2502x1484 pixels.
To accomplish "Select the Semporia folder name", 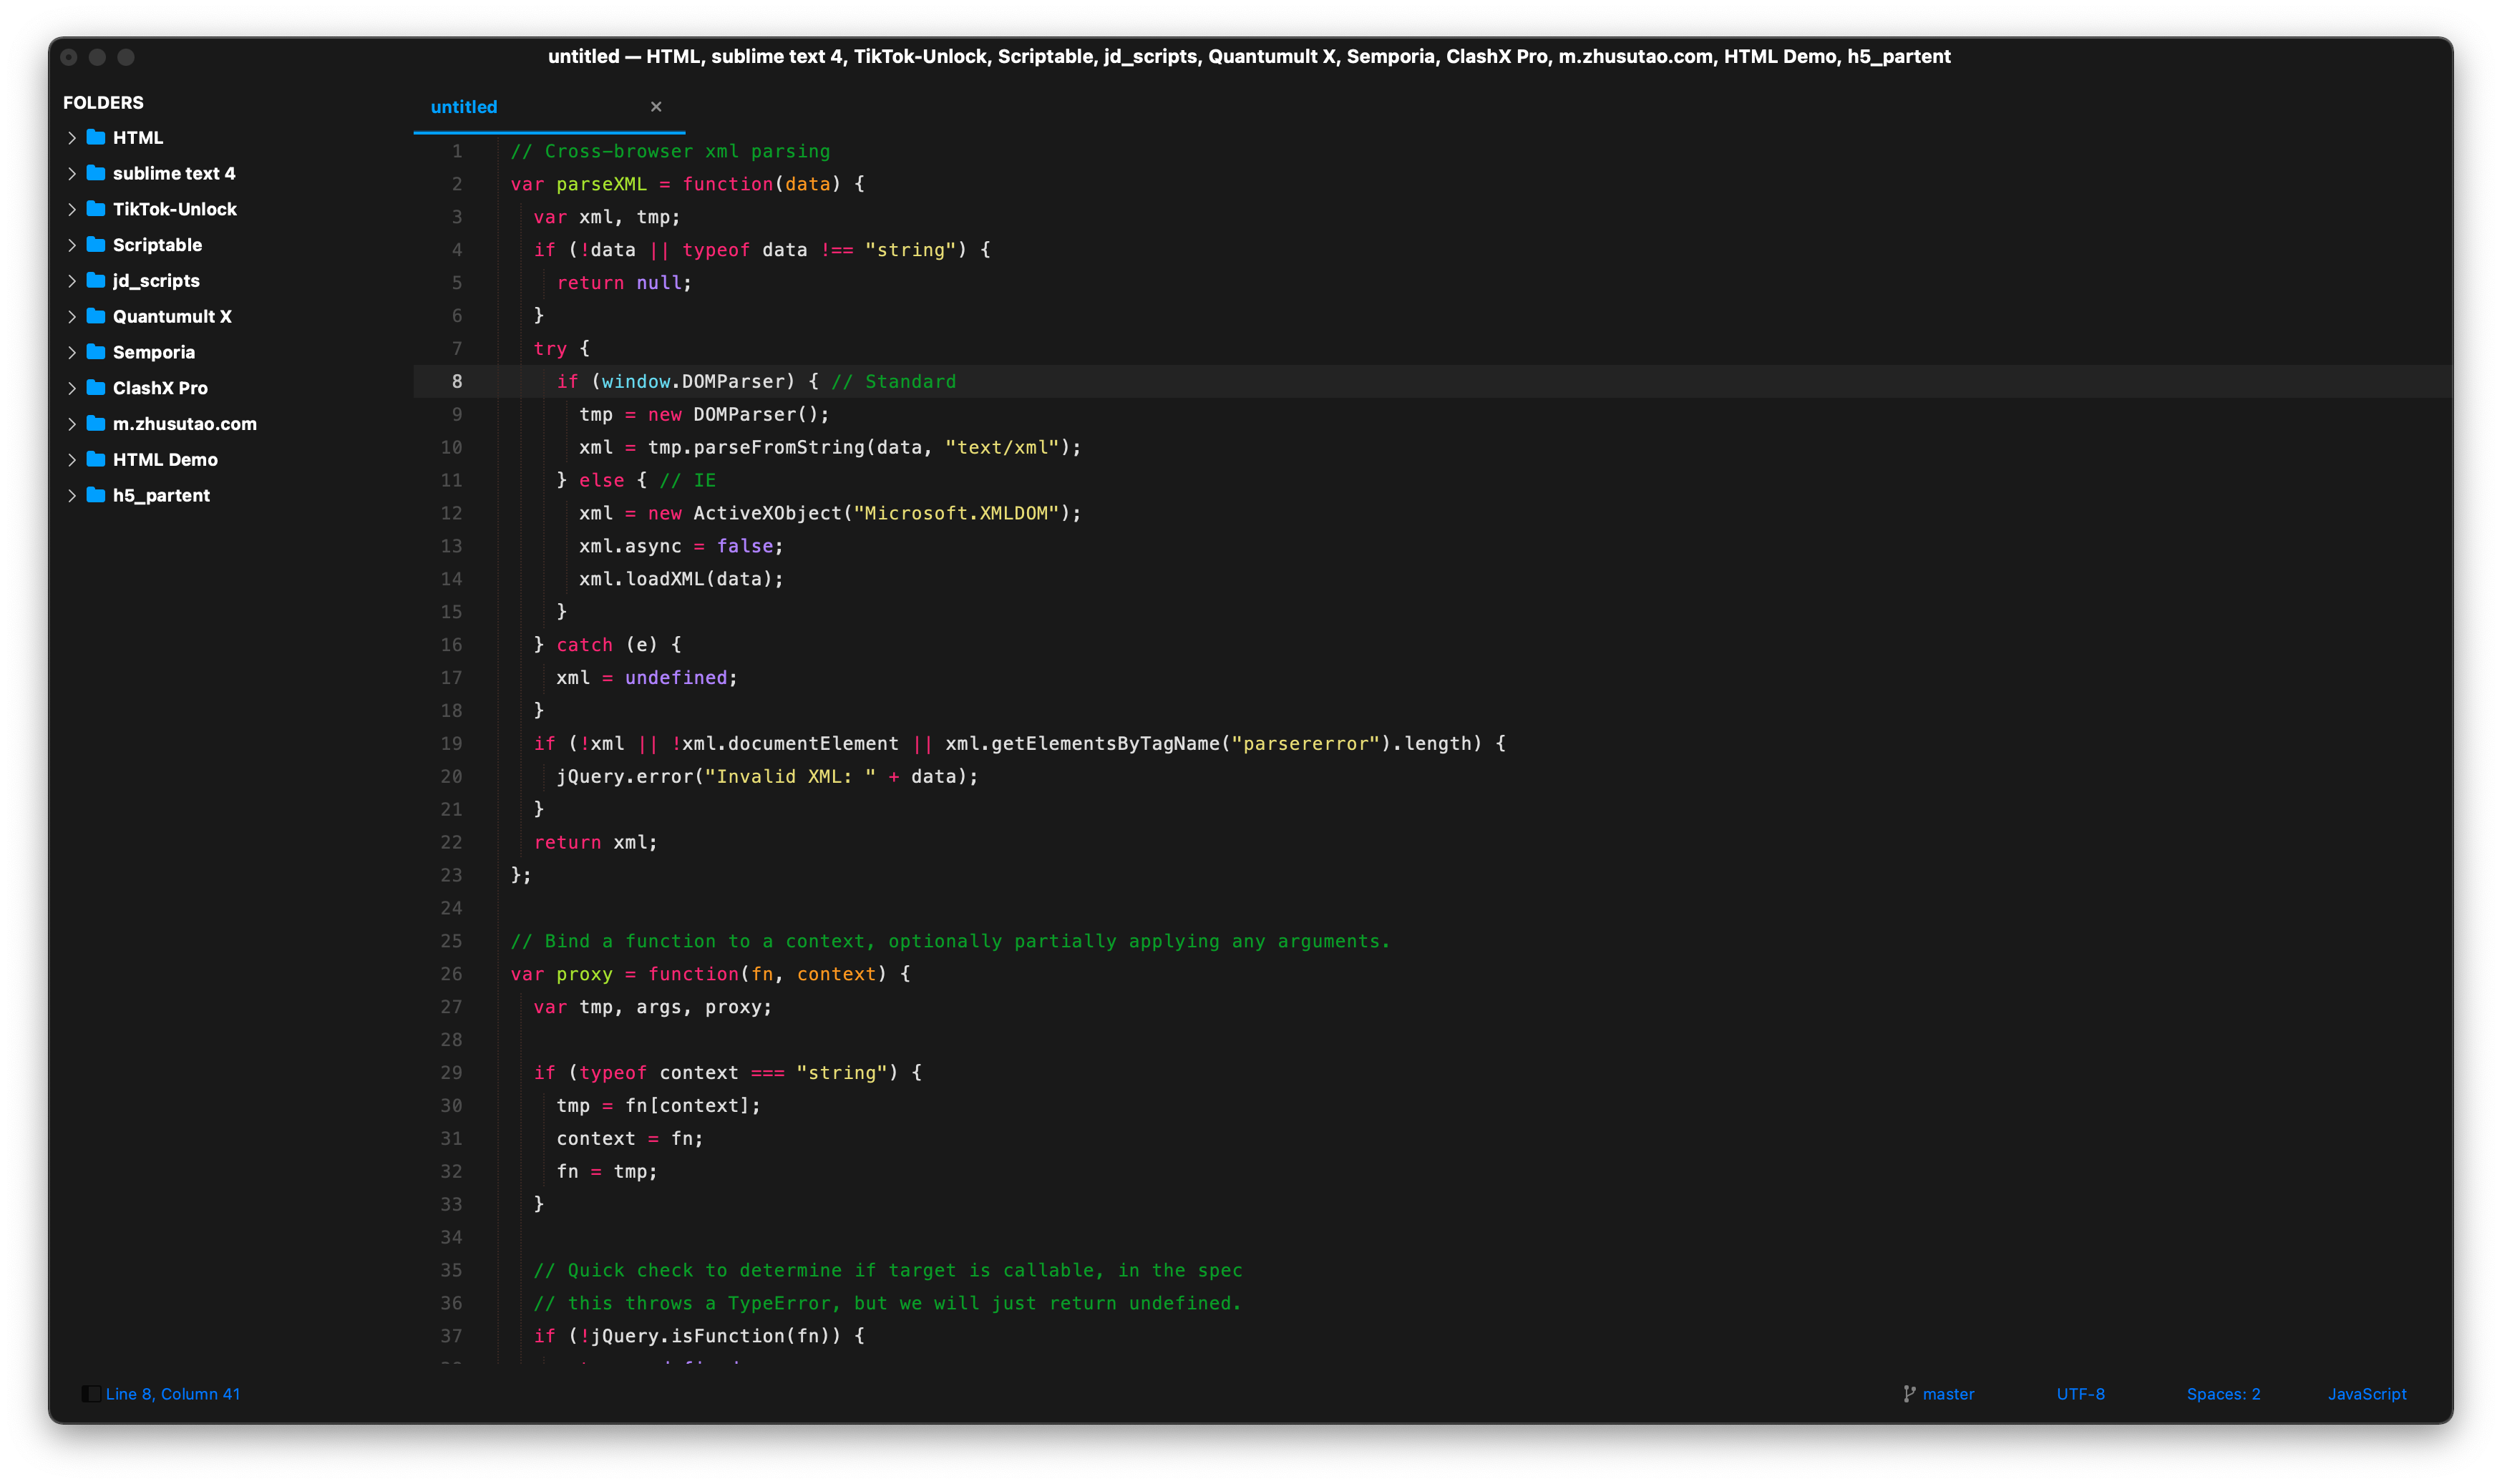I will 154,352.
